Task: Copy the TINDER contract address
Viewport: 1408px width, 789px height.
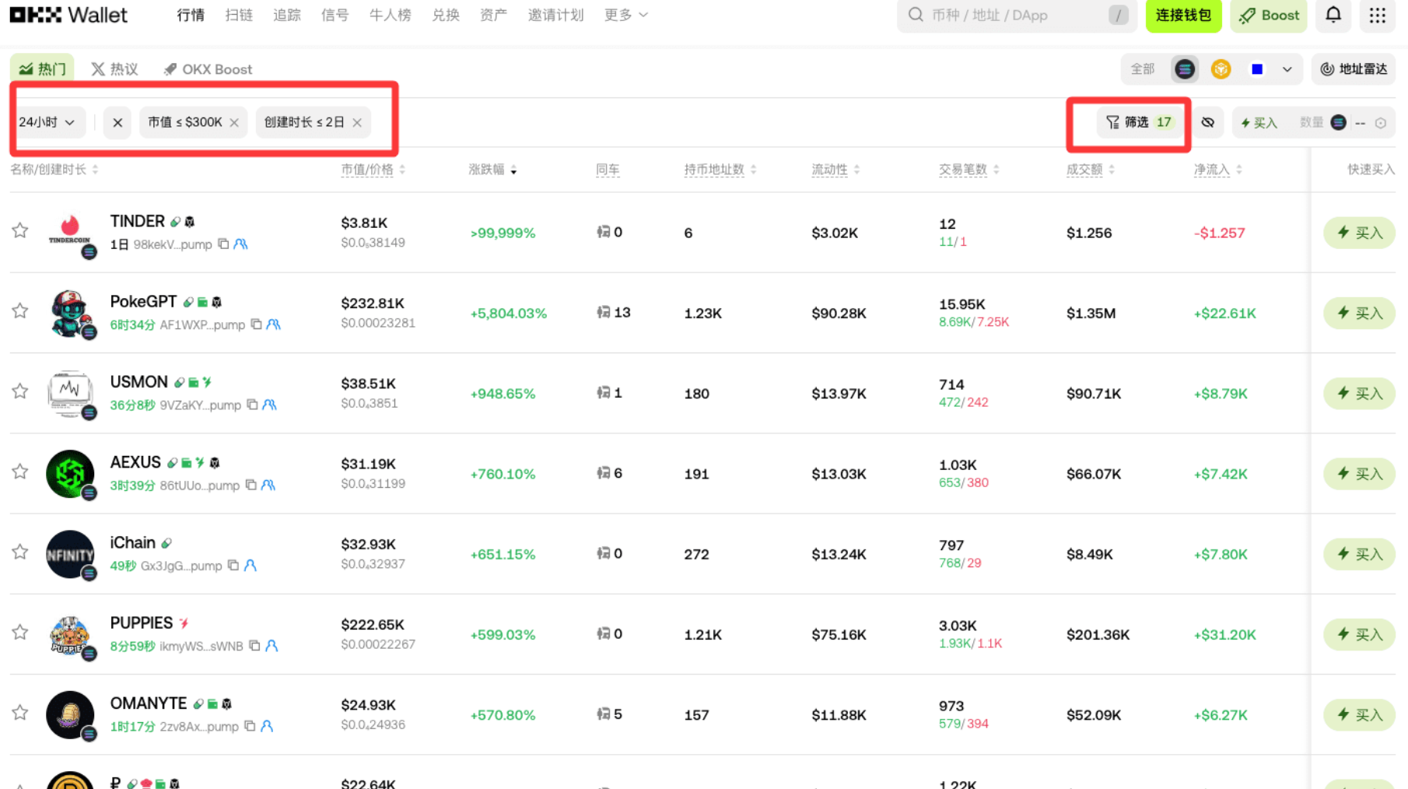Action: point(223,244)
